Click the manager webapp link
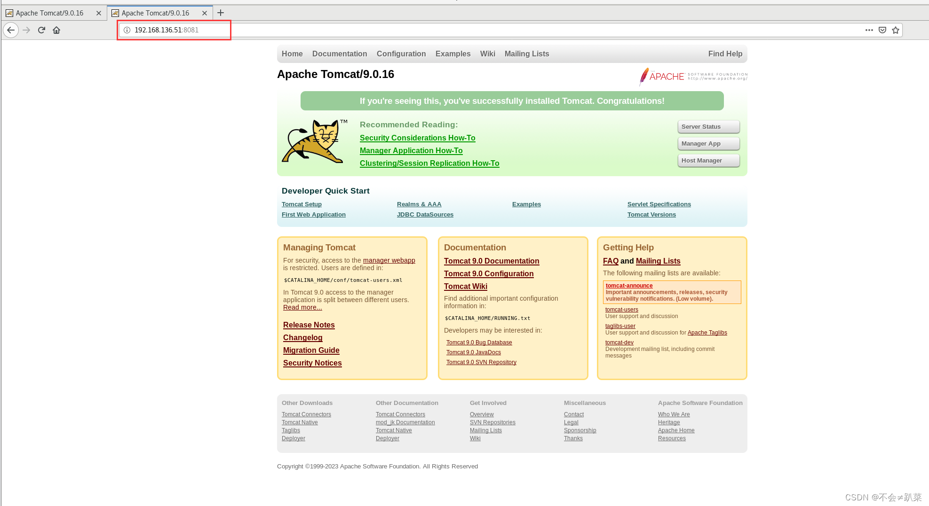929x506 pixels. 389,260
